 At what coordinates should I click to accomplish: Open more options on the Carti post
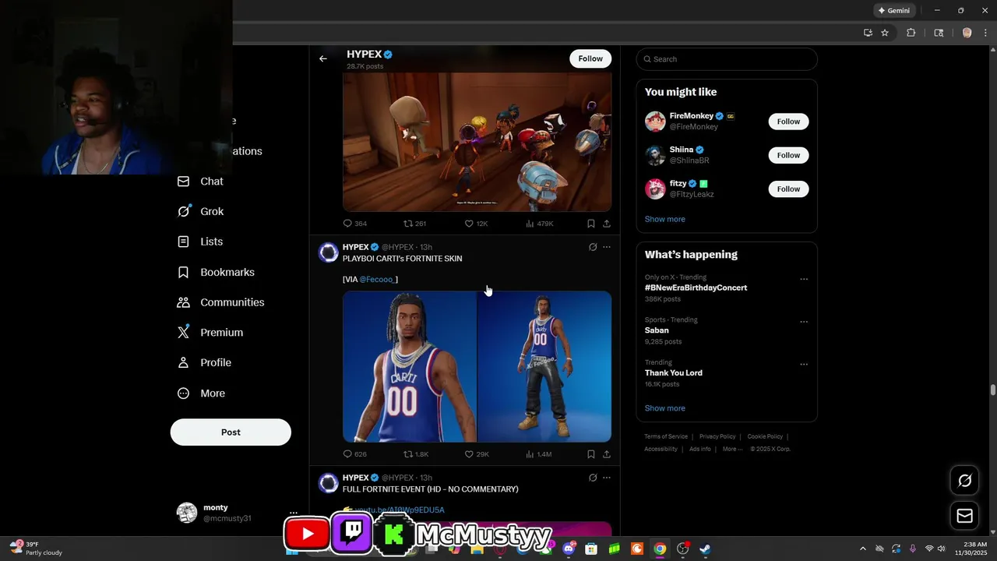pos(607,247)
